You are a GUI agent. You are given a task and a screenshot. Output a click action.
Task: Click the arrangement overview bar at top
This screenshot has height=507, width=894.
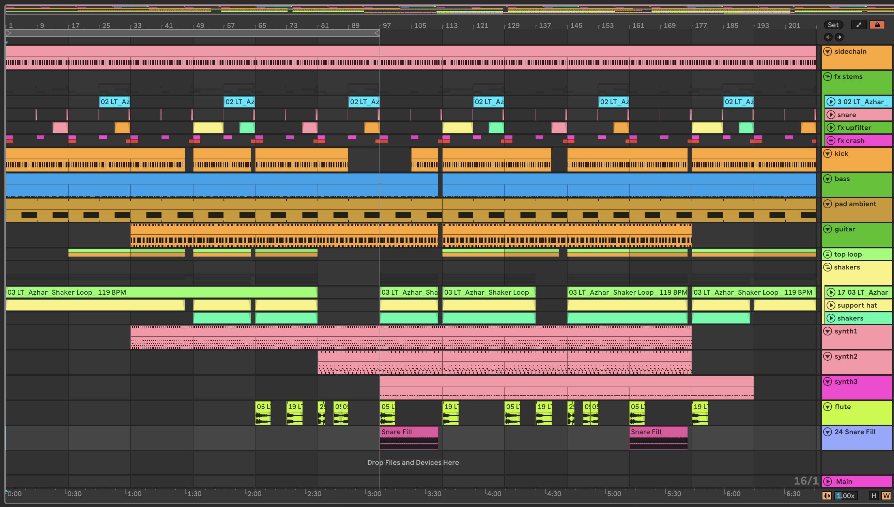click(x=450, y=10)
